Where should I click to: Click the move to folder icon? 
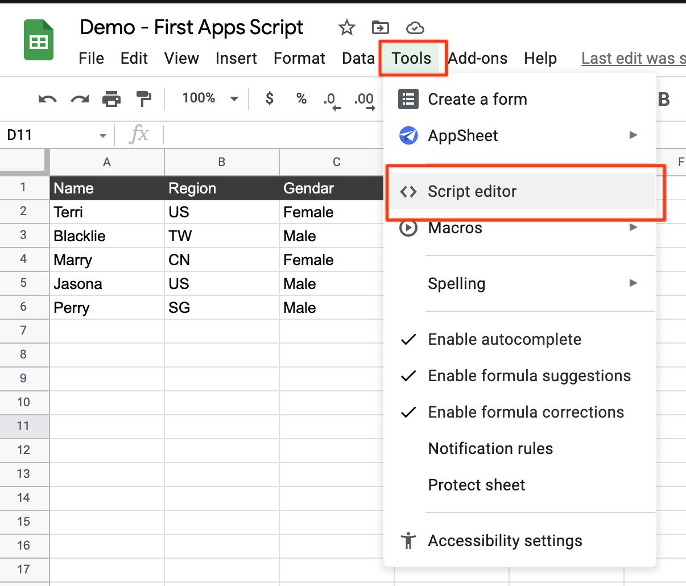(380, 27)
